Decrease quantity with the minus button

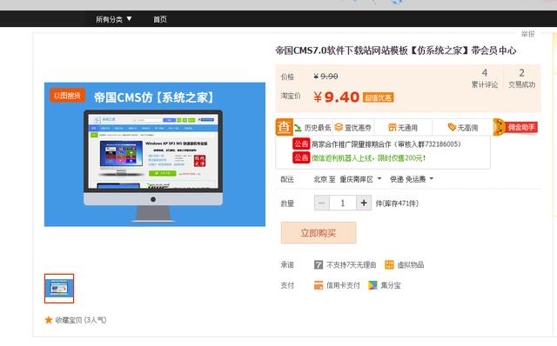pos(322,203)
